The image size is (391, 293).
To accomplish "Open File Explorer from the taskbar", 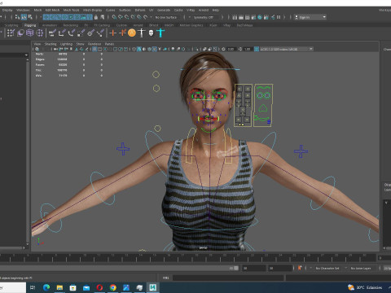I will click(59, 287).
